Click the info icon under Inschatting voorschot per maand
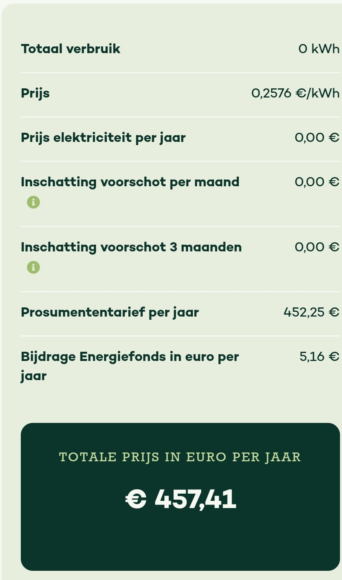Image resolution: width=342 pixels, height=580 pixels. point(34,202)
